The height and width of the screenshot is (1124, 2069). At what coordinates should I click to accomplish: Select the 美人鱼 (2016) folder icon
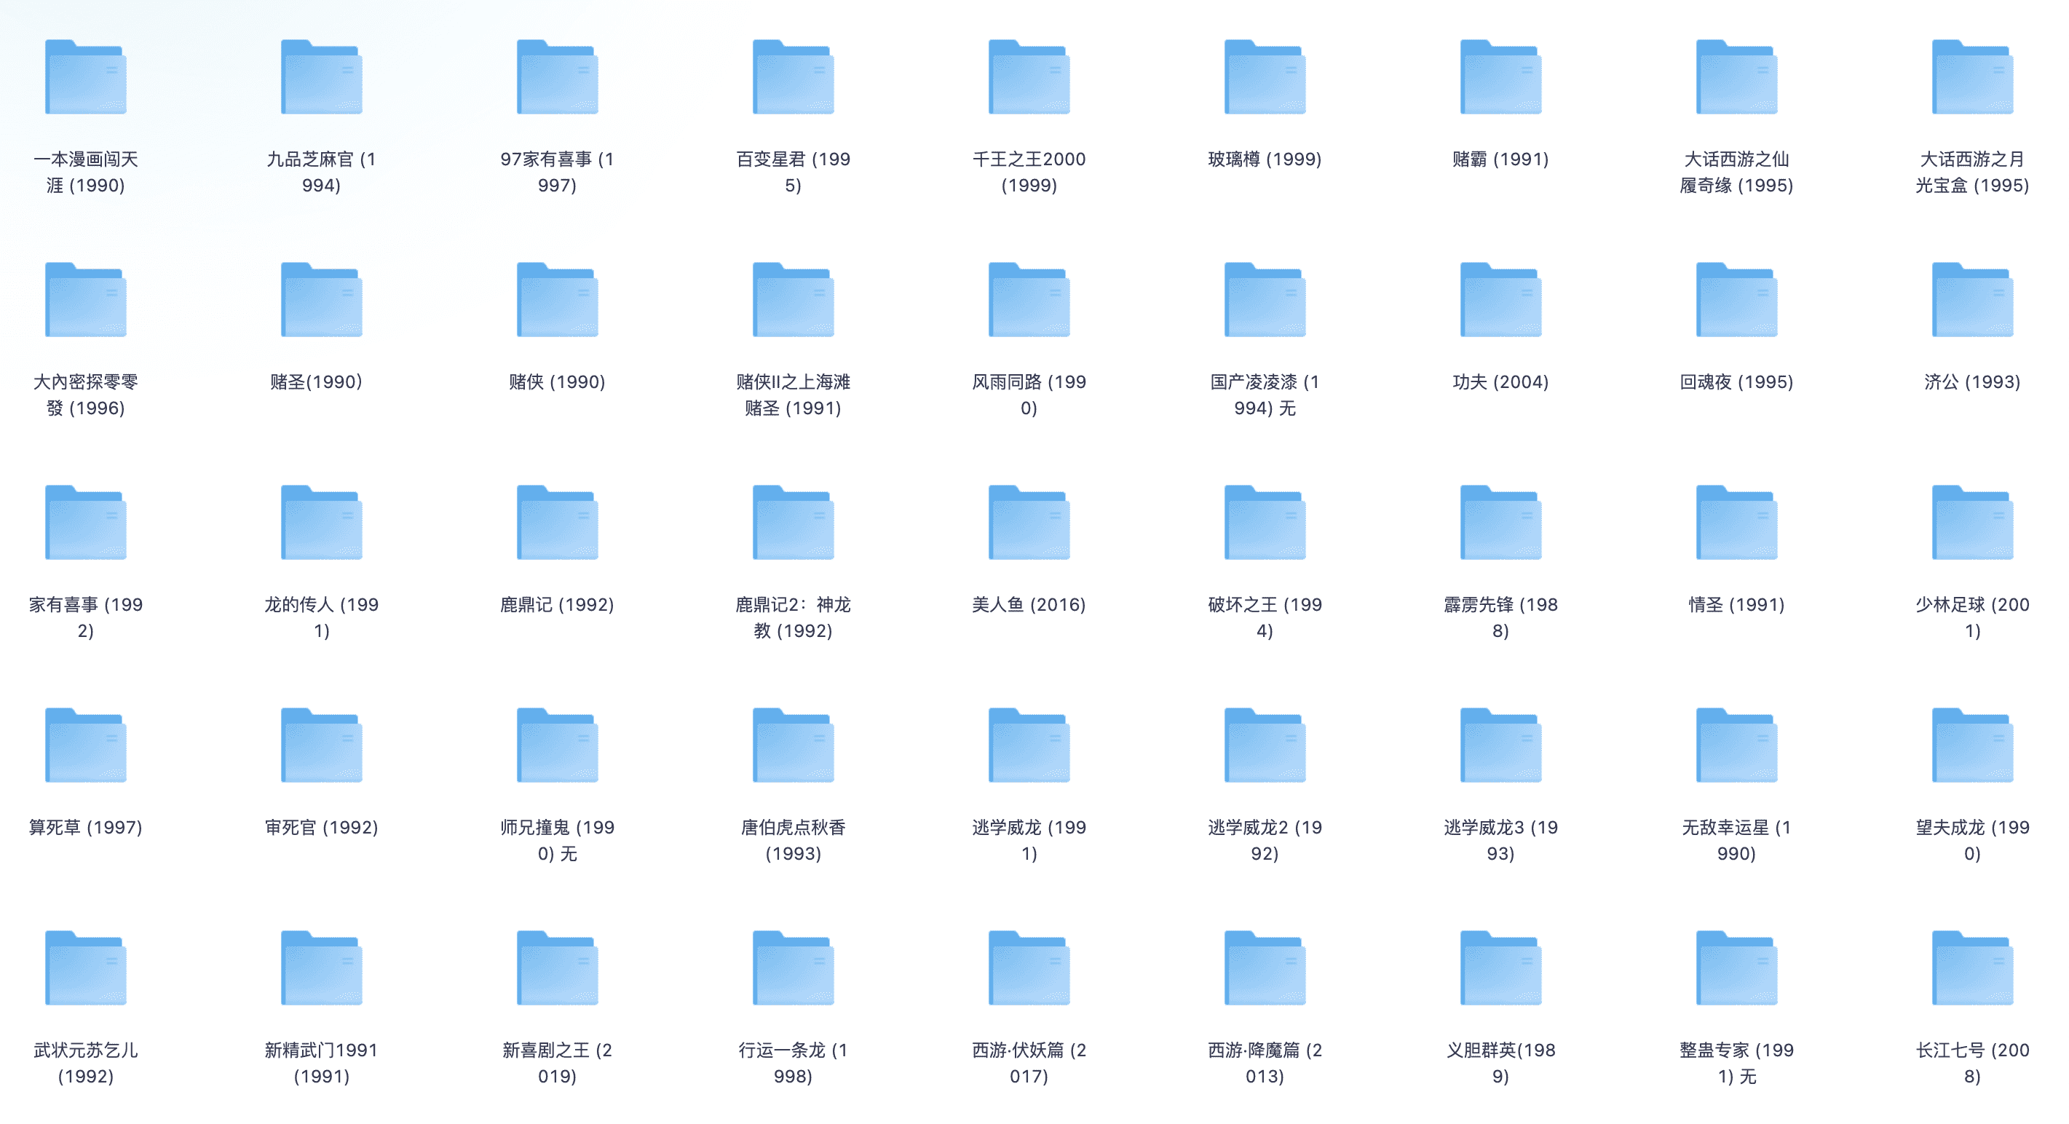1029,522
